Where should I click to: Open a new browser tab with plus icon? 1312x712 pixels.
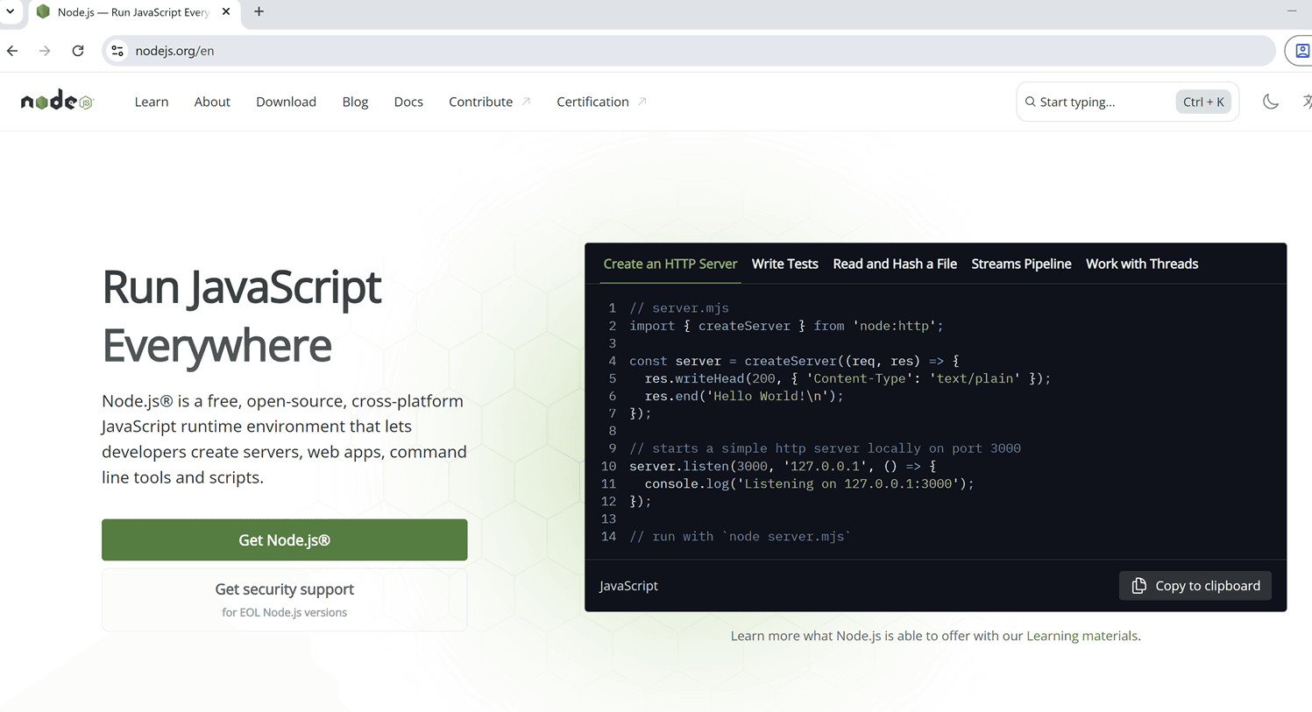(x=257, y=12)
